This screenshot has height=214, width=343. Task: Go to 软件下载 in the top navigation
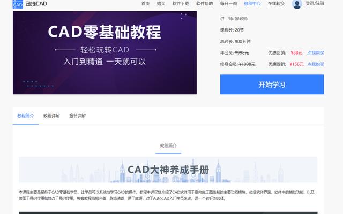[181, 4]
